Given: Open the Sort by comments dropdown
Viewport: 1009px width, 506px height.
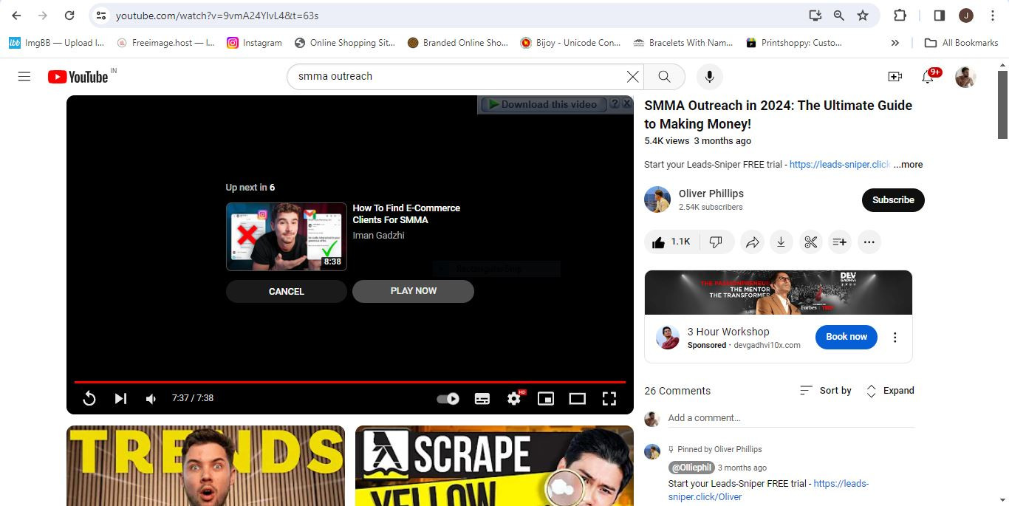Looking at the screenshot, I should [826, 391].
